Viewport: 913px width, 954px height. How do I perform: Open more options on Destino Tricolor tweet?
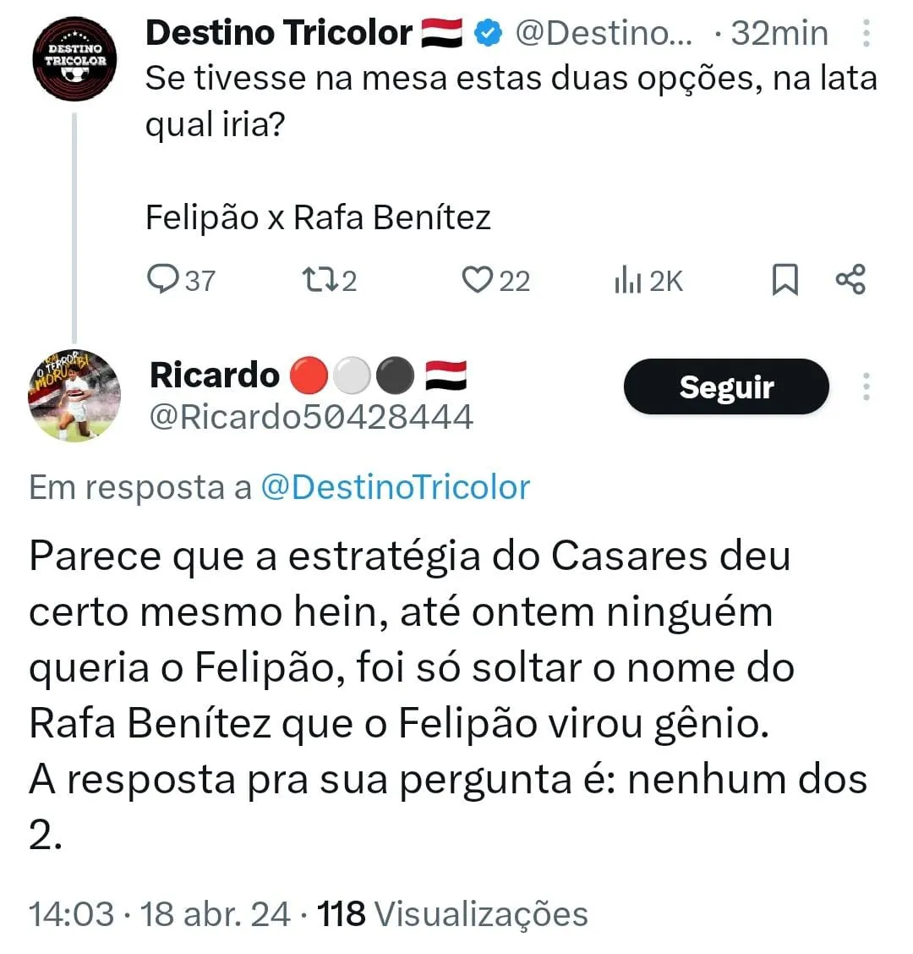[867, 33]
